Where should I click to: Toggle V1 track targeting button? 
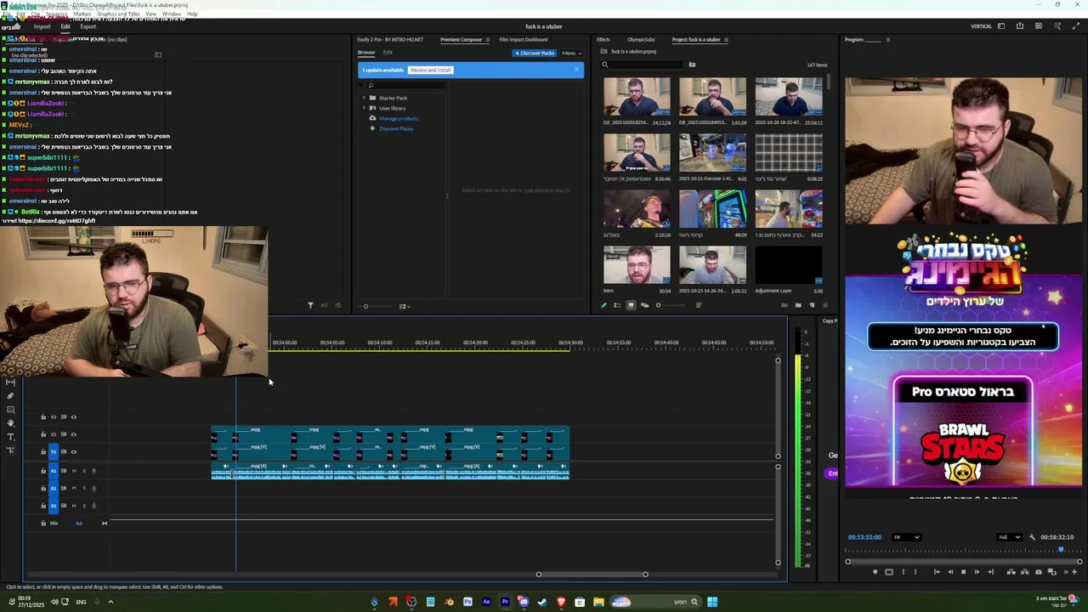(53, 452)
